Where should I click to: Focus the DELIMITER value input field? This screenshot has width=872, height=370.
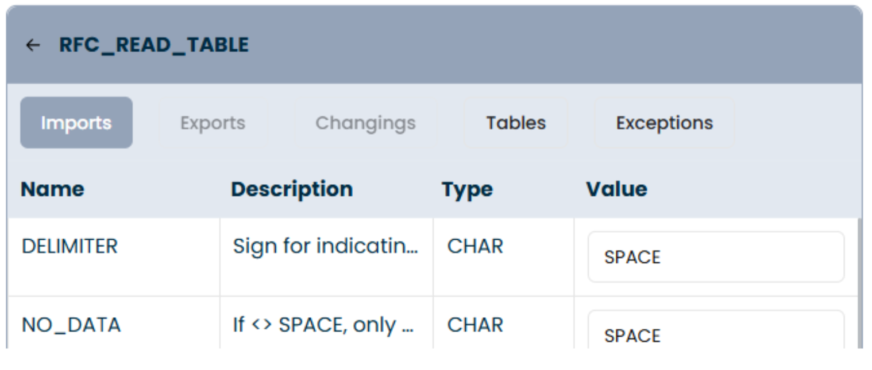[x=716, y=257]
